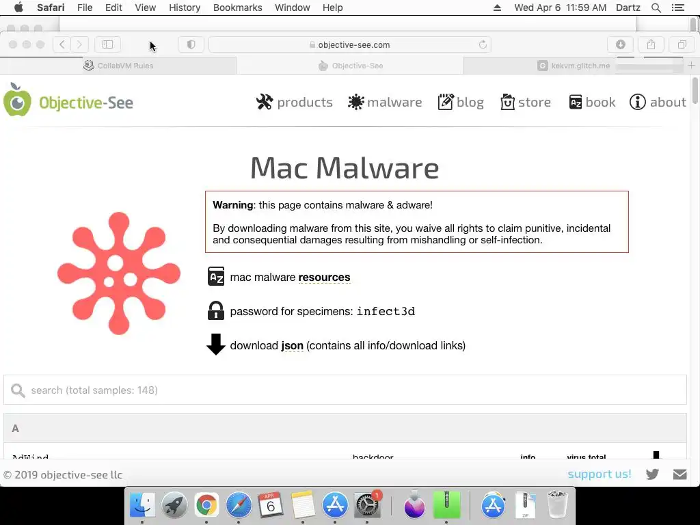Switch to the kekvm.glitch.me tab

click(574, 66)
